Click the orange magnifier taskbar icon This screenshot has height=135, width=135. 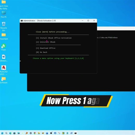tap(27, 133)
